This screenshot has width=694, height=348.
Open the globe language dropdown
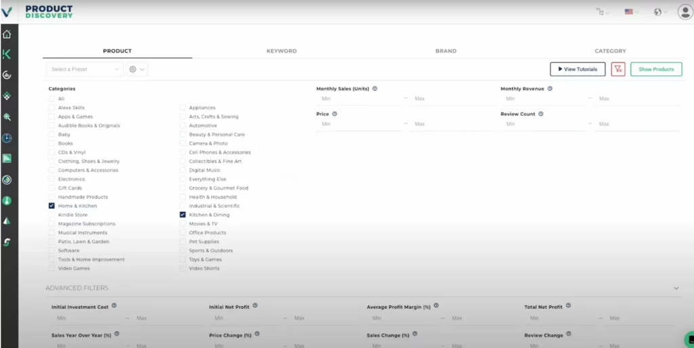click(x=660, y=12)
